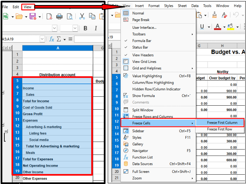This screenshot has width=246, height=184.
Task: Select the User Interface... entry
Action: (158, 28)
